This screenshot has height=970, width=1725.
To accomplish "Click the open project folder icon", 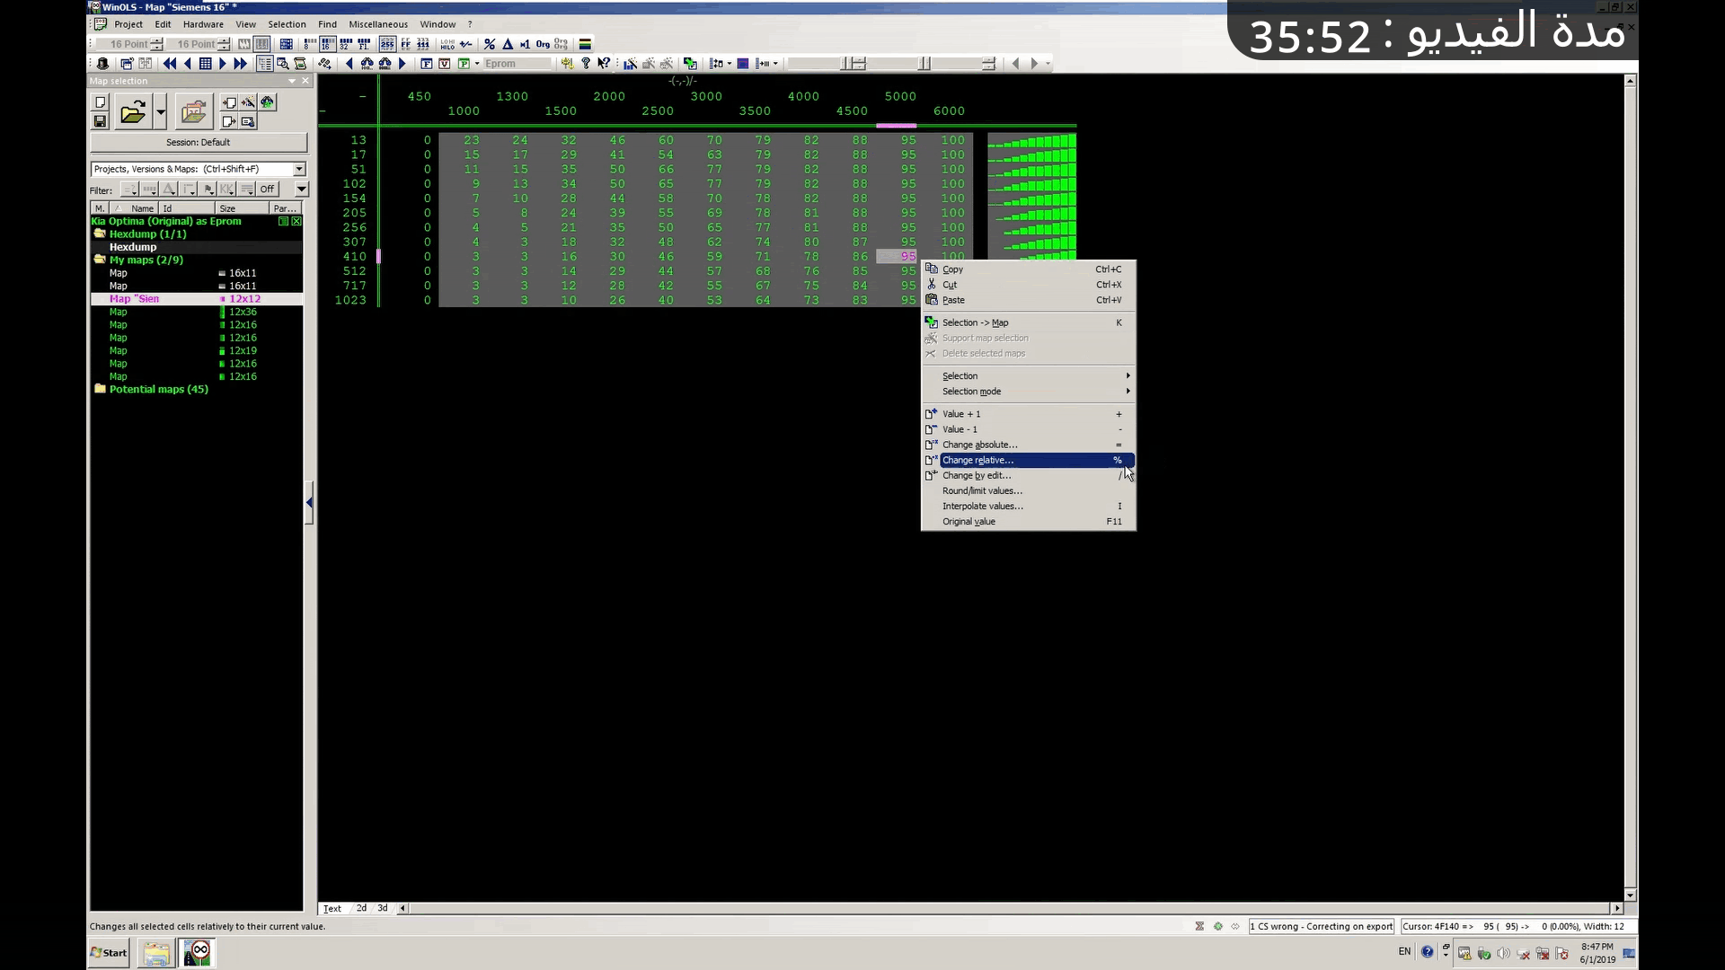I will coord(133,112).
